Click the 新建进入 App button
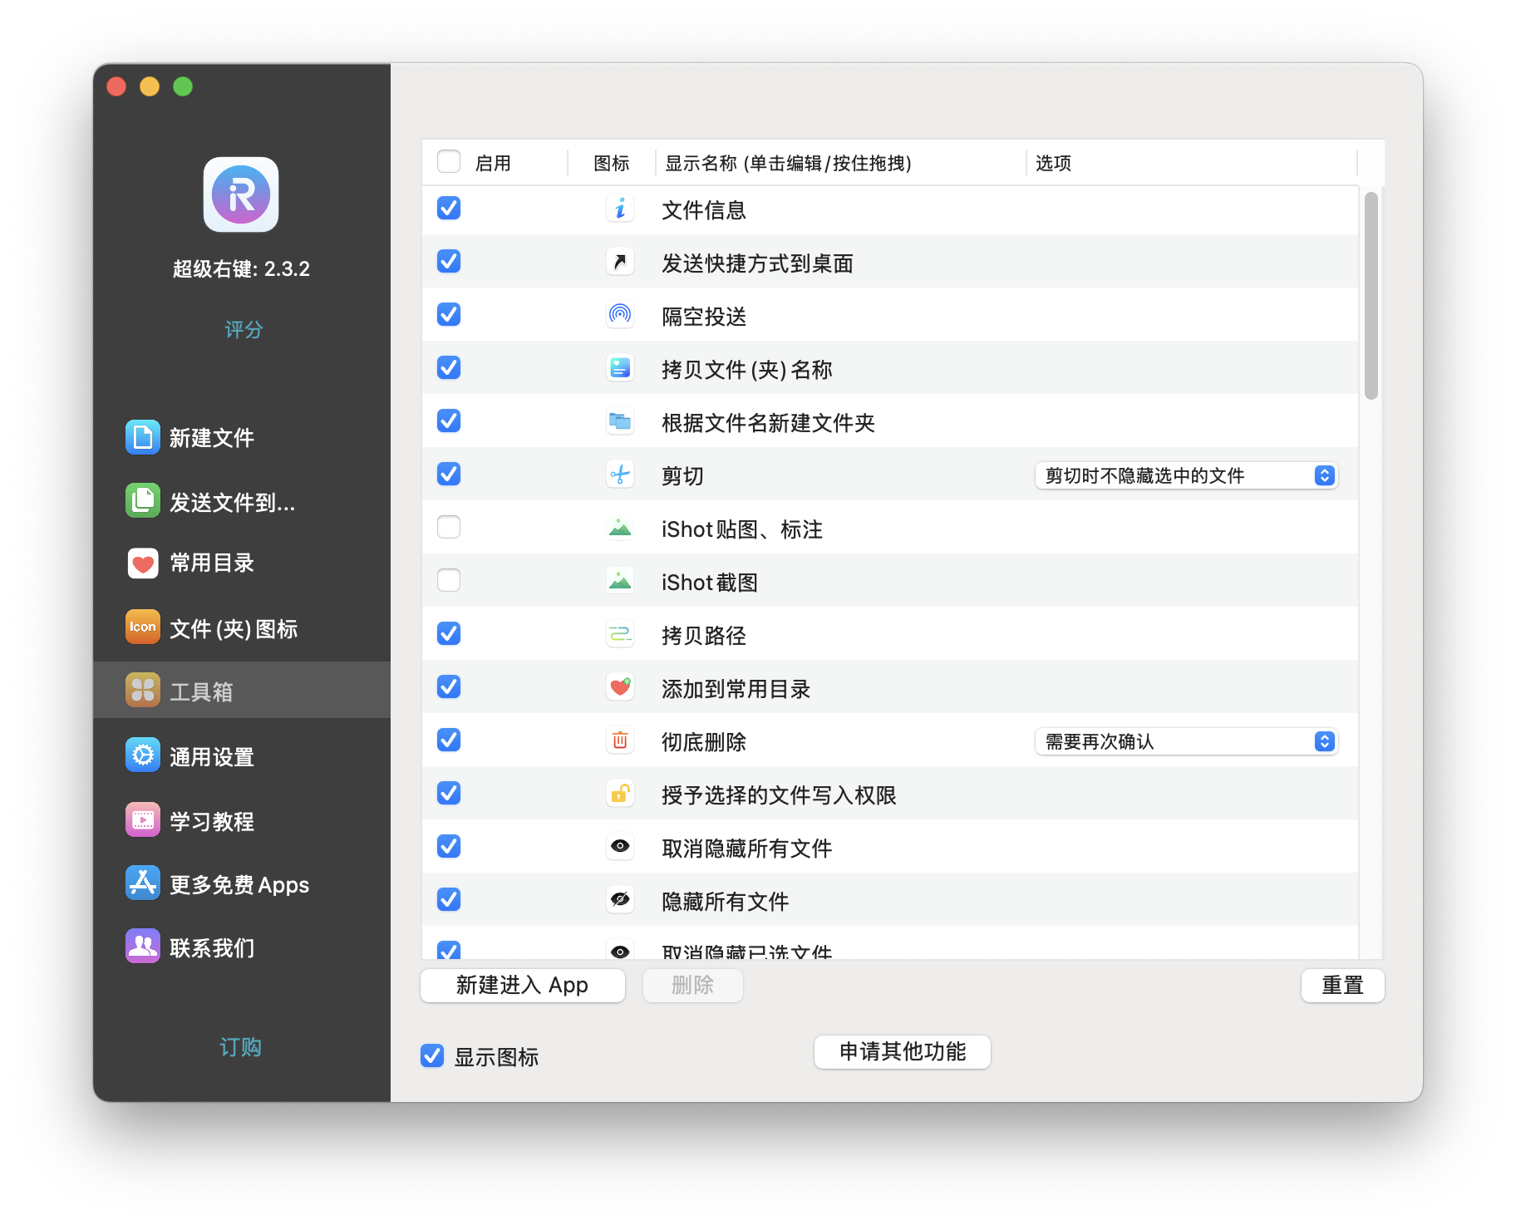 [x=522, y=986]
